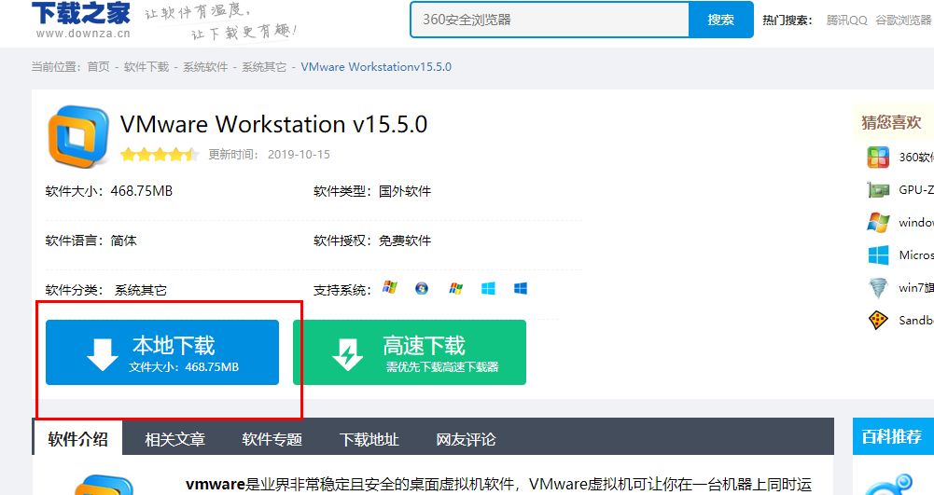Click the 软件下载 breadcrumb link

tap(146, 66)
